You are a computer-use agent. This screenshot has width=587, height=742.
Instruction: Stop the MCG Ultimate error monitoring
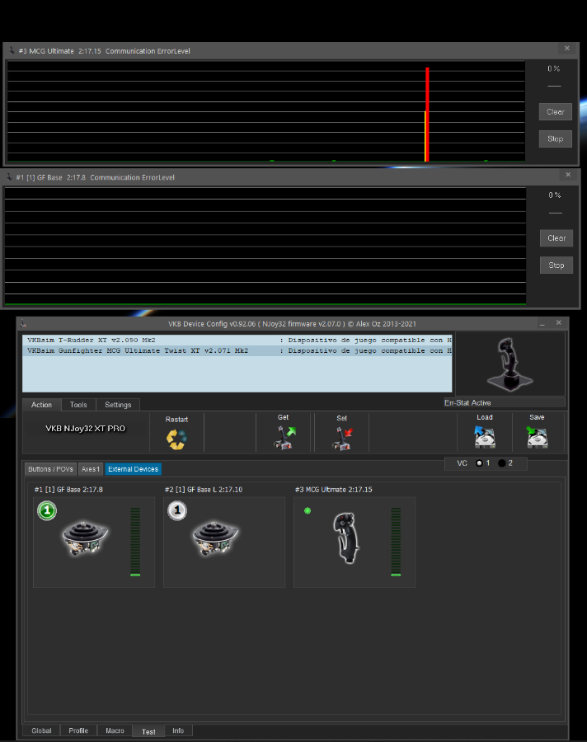tap(556, 139)
